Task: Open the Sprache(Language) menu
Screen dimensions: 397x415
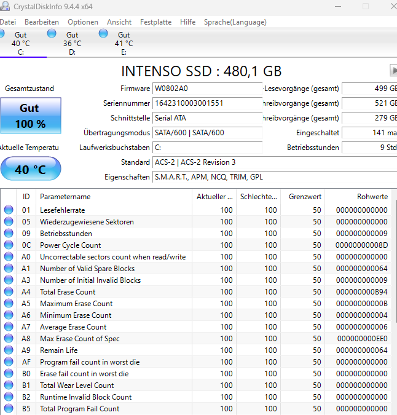Action: (x=235, y=22)
